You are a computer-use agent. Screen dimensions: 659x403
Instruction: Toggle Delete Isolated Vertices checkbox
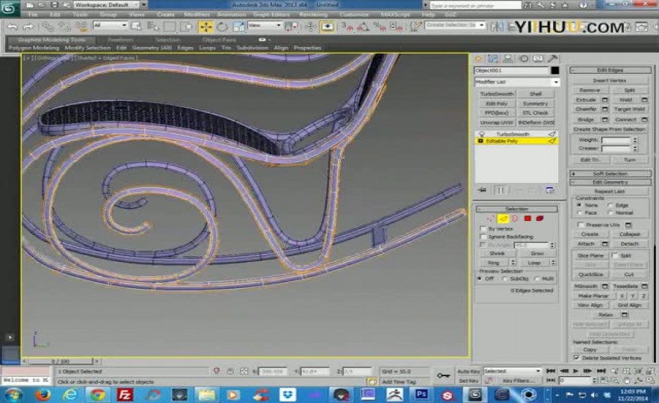tap(577, 358)
